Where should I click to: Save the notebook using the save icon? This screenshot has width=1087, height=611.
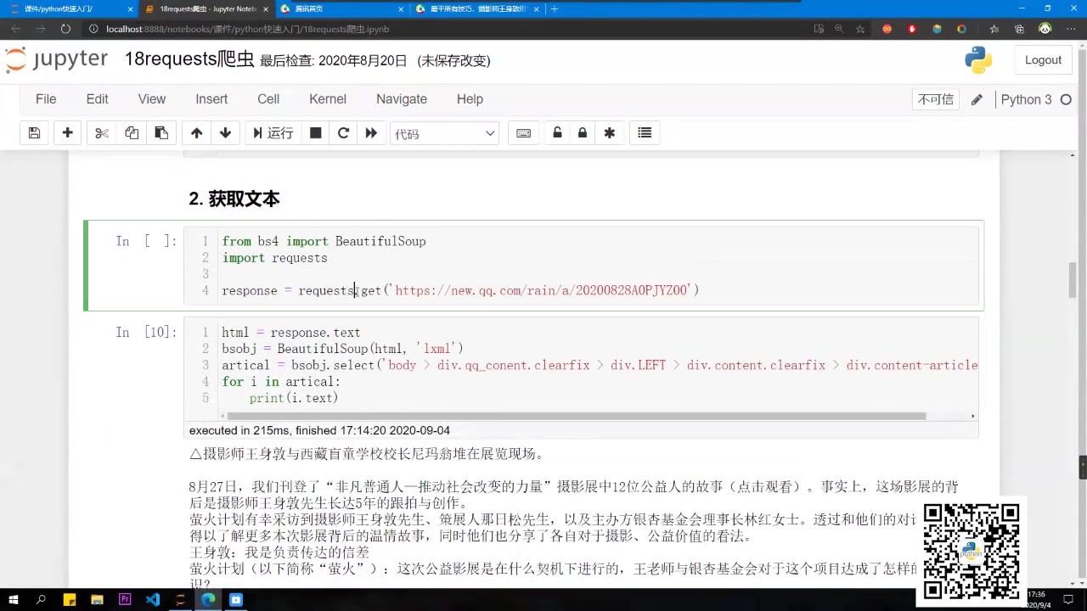pos(34,133)
